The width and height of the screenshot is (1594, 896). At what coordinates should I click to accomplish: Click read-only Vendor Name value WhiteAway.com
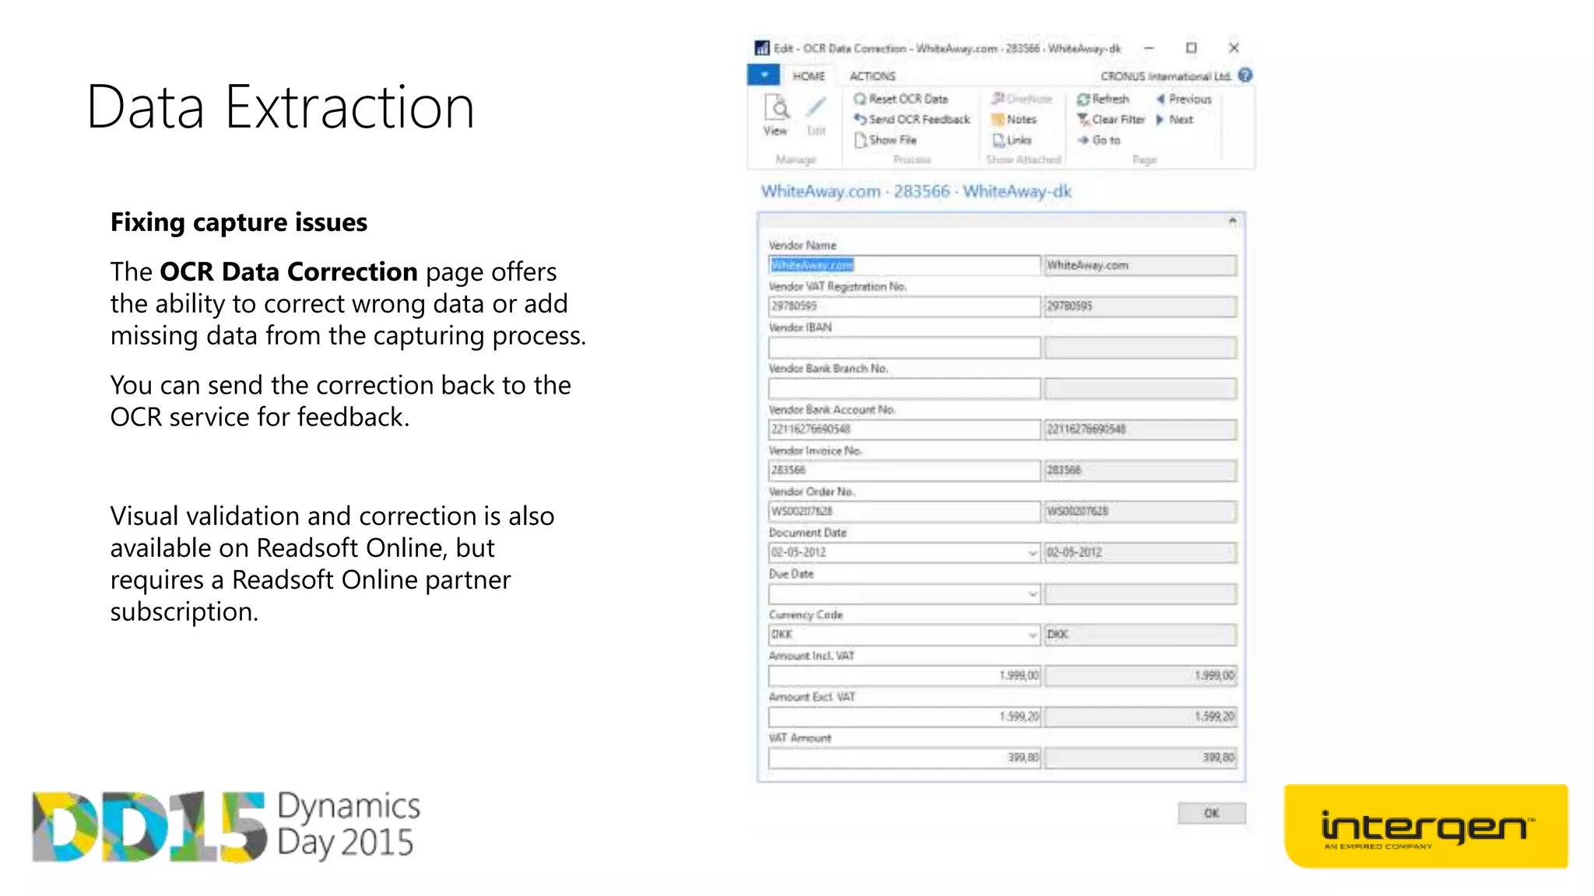[1140, 265]
